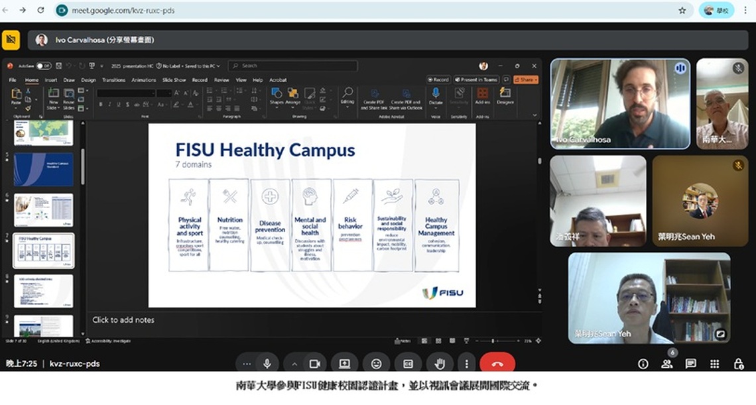Screen dimensions: 756x405
Task: Toggle Underline formatting
Action: coord(118,105)
